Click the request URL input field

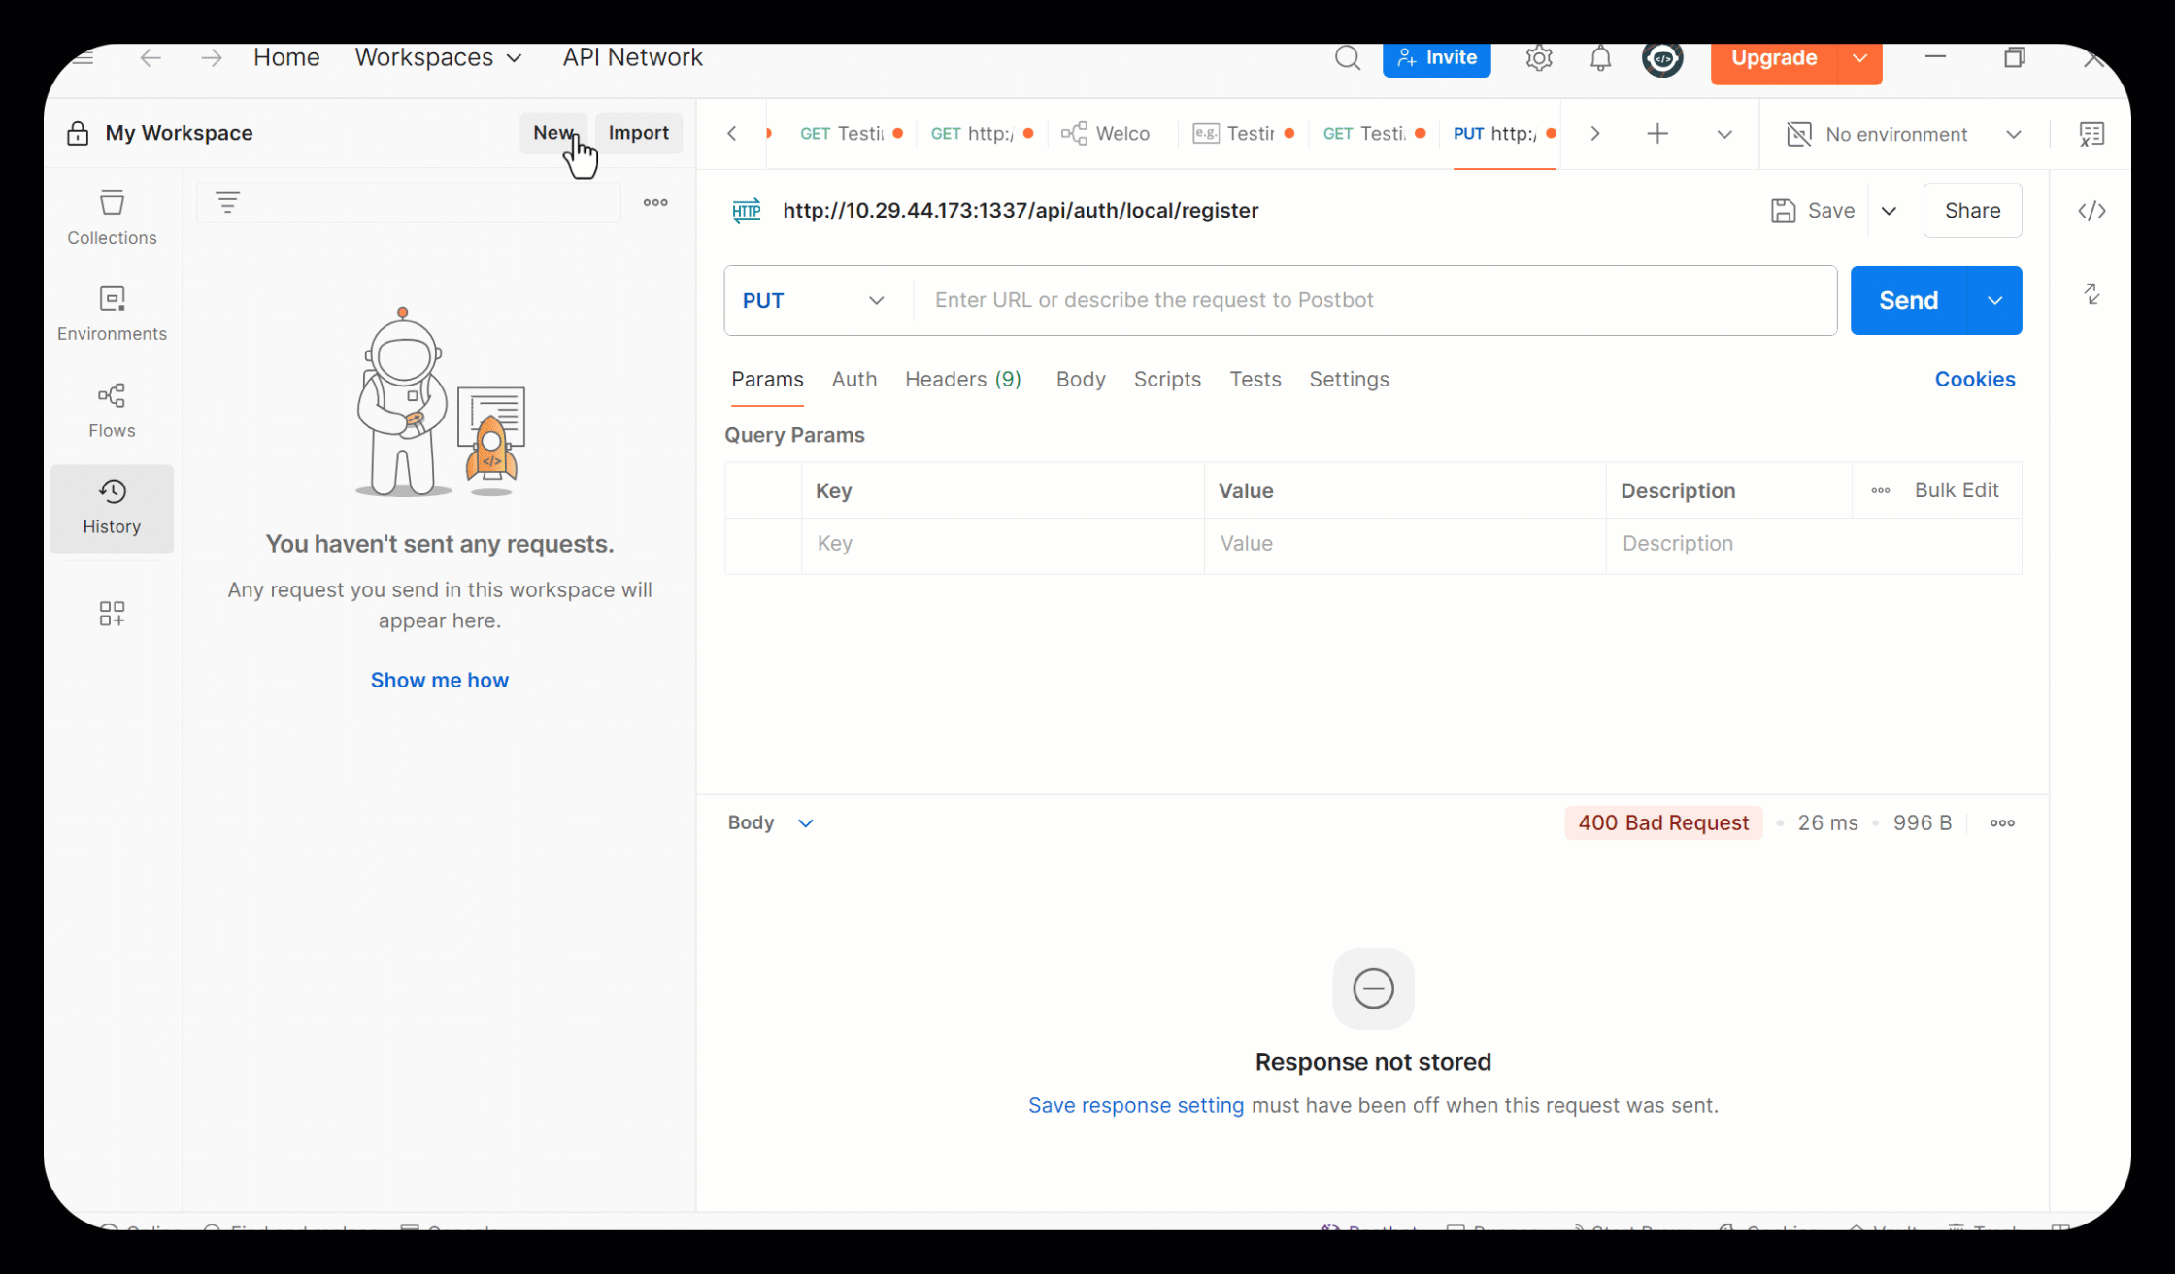(x=1375, y=300)
